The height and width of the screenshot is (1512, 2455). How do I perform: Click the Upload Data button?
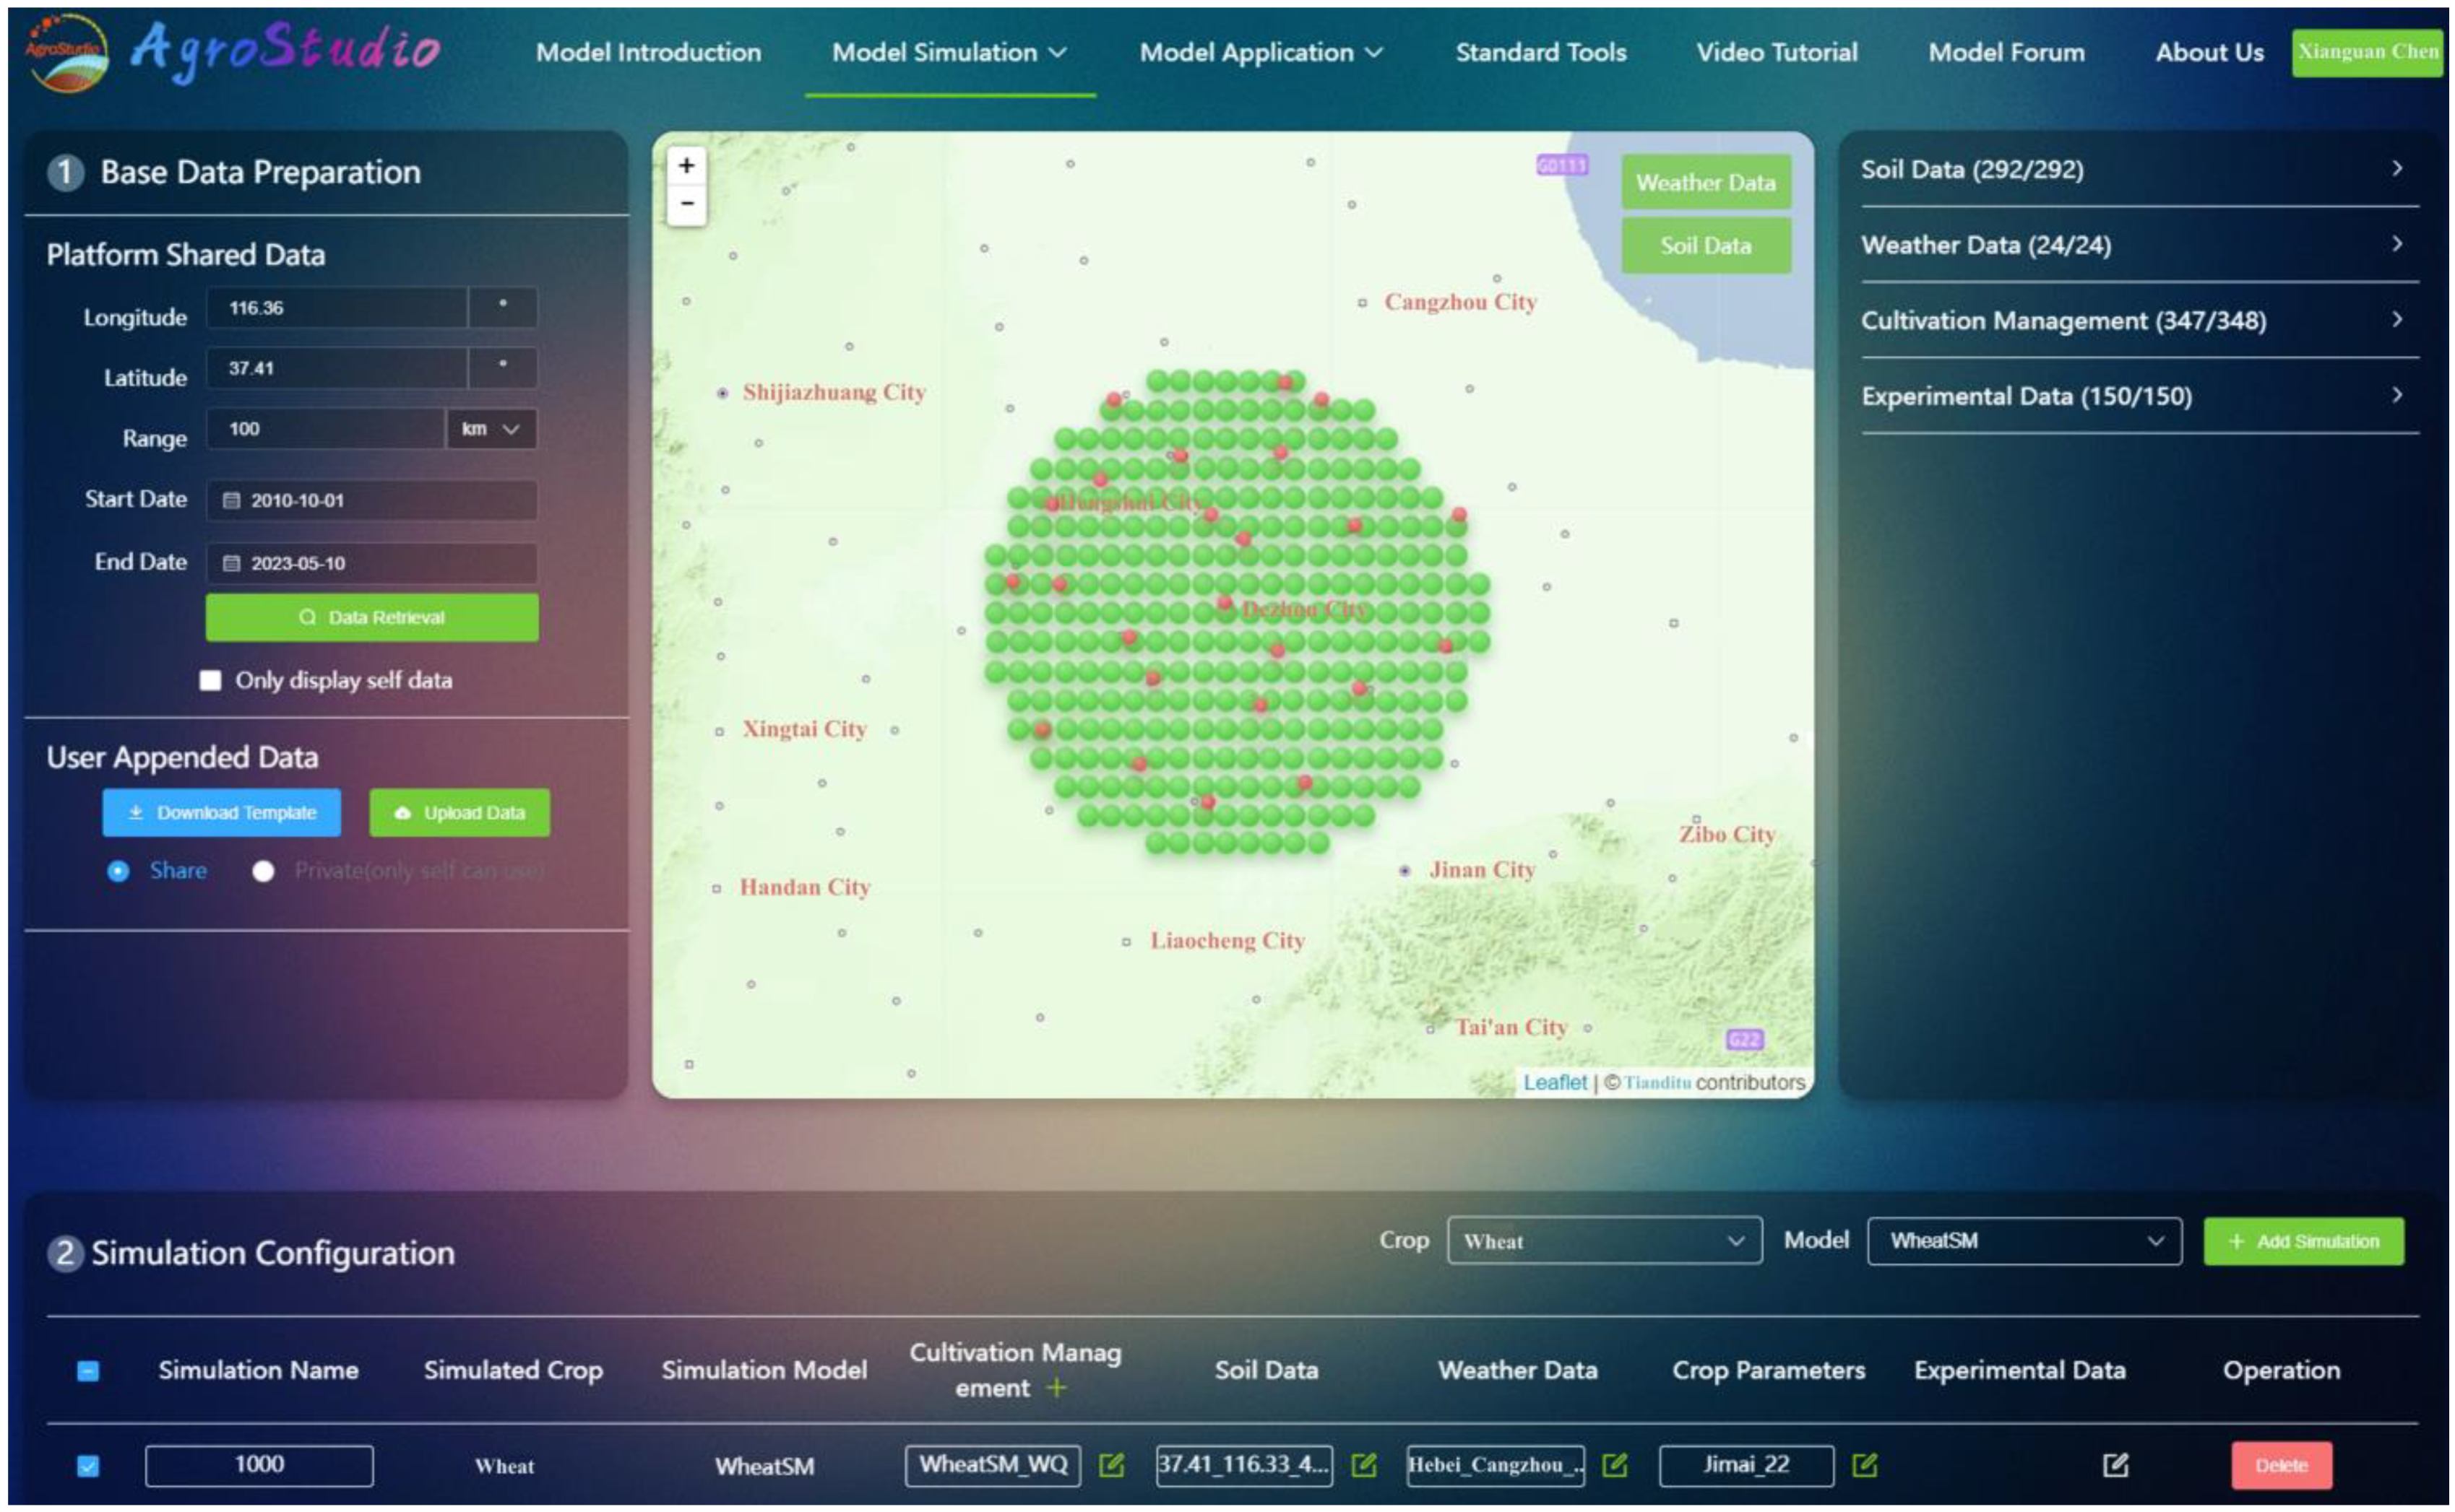(x=459, y=813)
